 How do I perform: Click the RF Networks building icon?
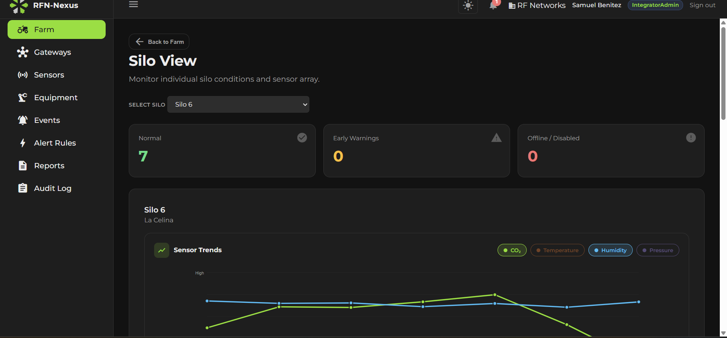tap(512, 6)
